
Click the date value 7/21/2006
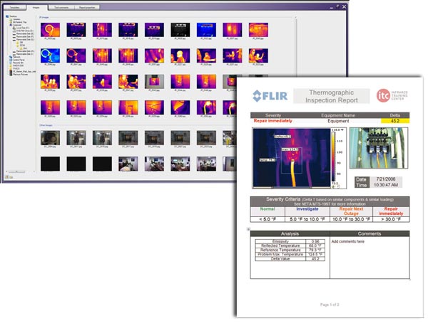pyautogui.click(x=386, y=179)
